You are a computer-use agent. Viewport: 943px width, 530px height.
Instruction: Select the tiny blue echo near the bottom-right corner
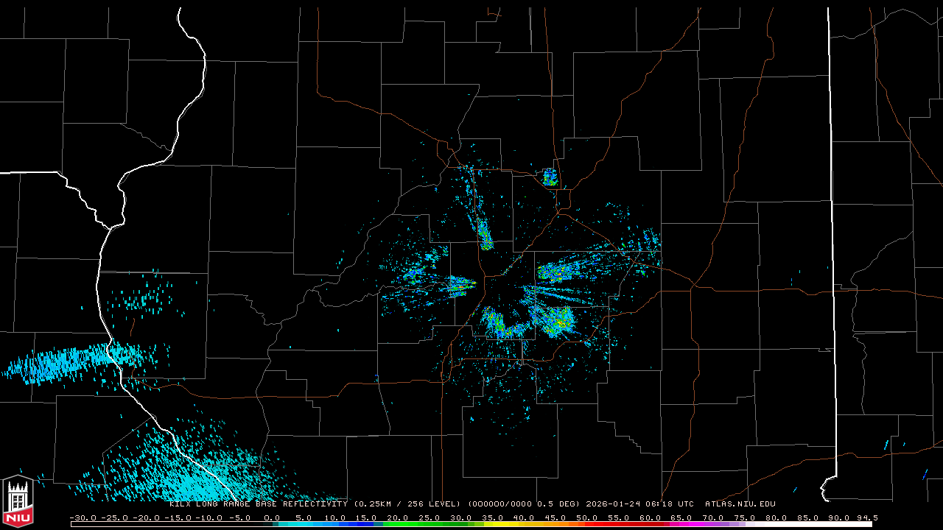(924, 474)
